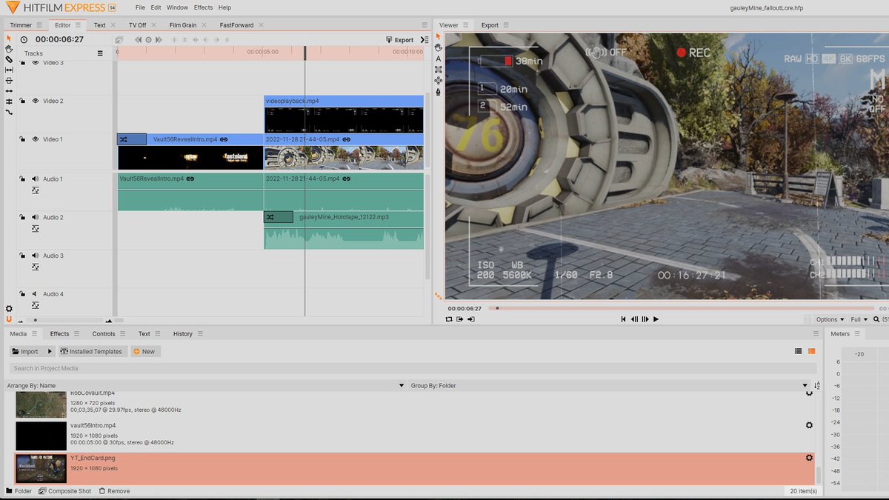Open Viewer Options dropdown
This screenshot has width=889, height=500.
pos(830,319)
